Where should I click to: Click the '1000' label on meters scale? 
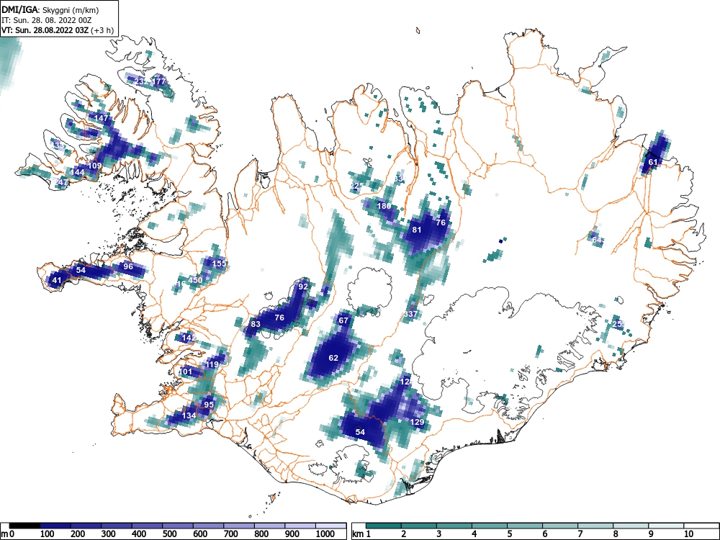pyautogui.click(x=325, y=534)
